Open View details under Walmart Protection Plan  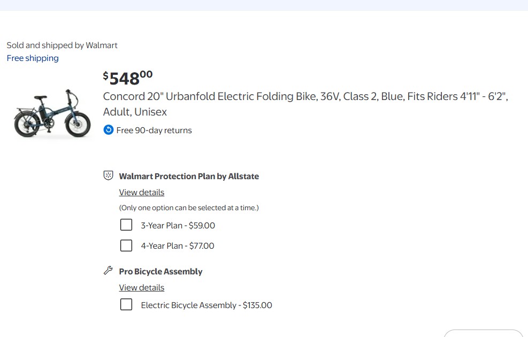pyautogui.click(x=141, y=193)
